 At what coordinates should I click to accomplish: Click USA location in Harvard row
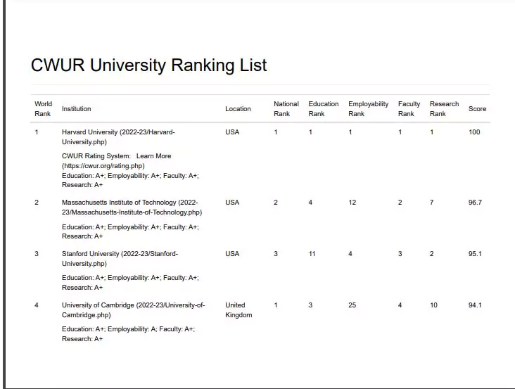click(x=232, y=132)
